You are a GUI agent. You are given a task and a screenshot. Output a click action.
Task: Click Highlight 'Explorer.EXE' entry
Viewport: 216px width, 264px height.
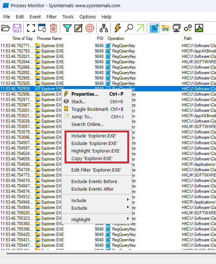pos(97,151)
